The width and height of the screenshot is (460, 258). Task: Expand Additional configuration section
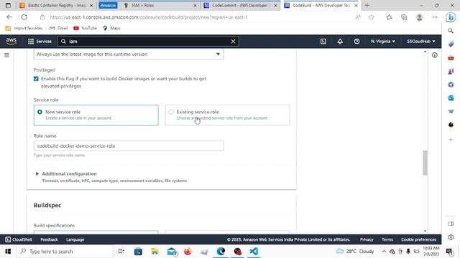(69, 173)
